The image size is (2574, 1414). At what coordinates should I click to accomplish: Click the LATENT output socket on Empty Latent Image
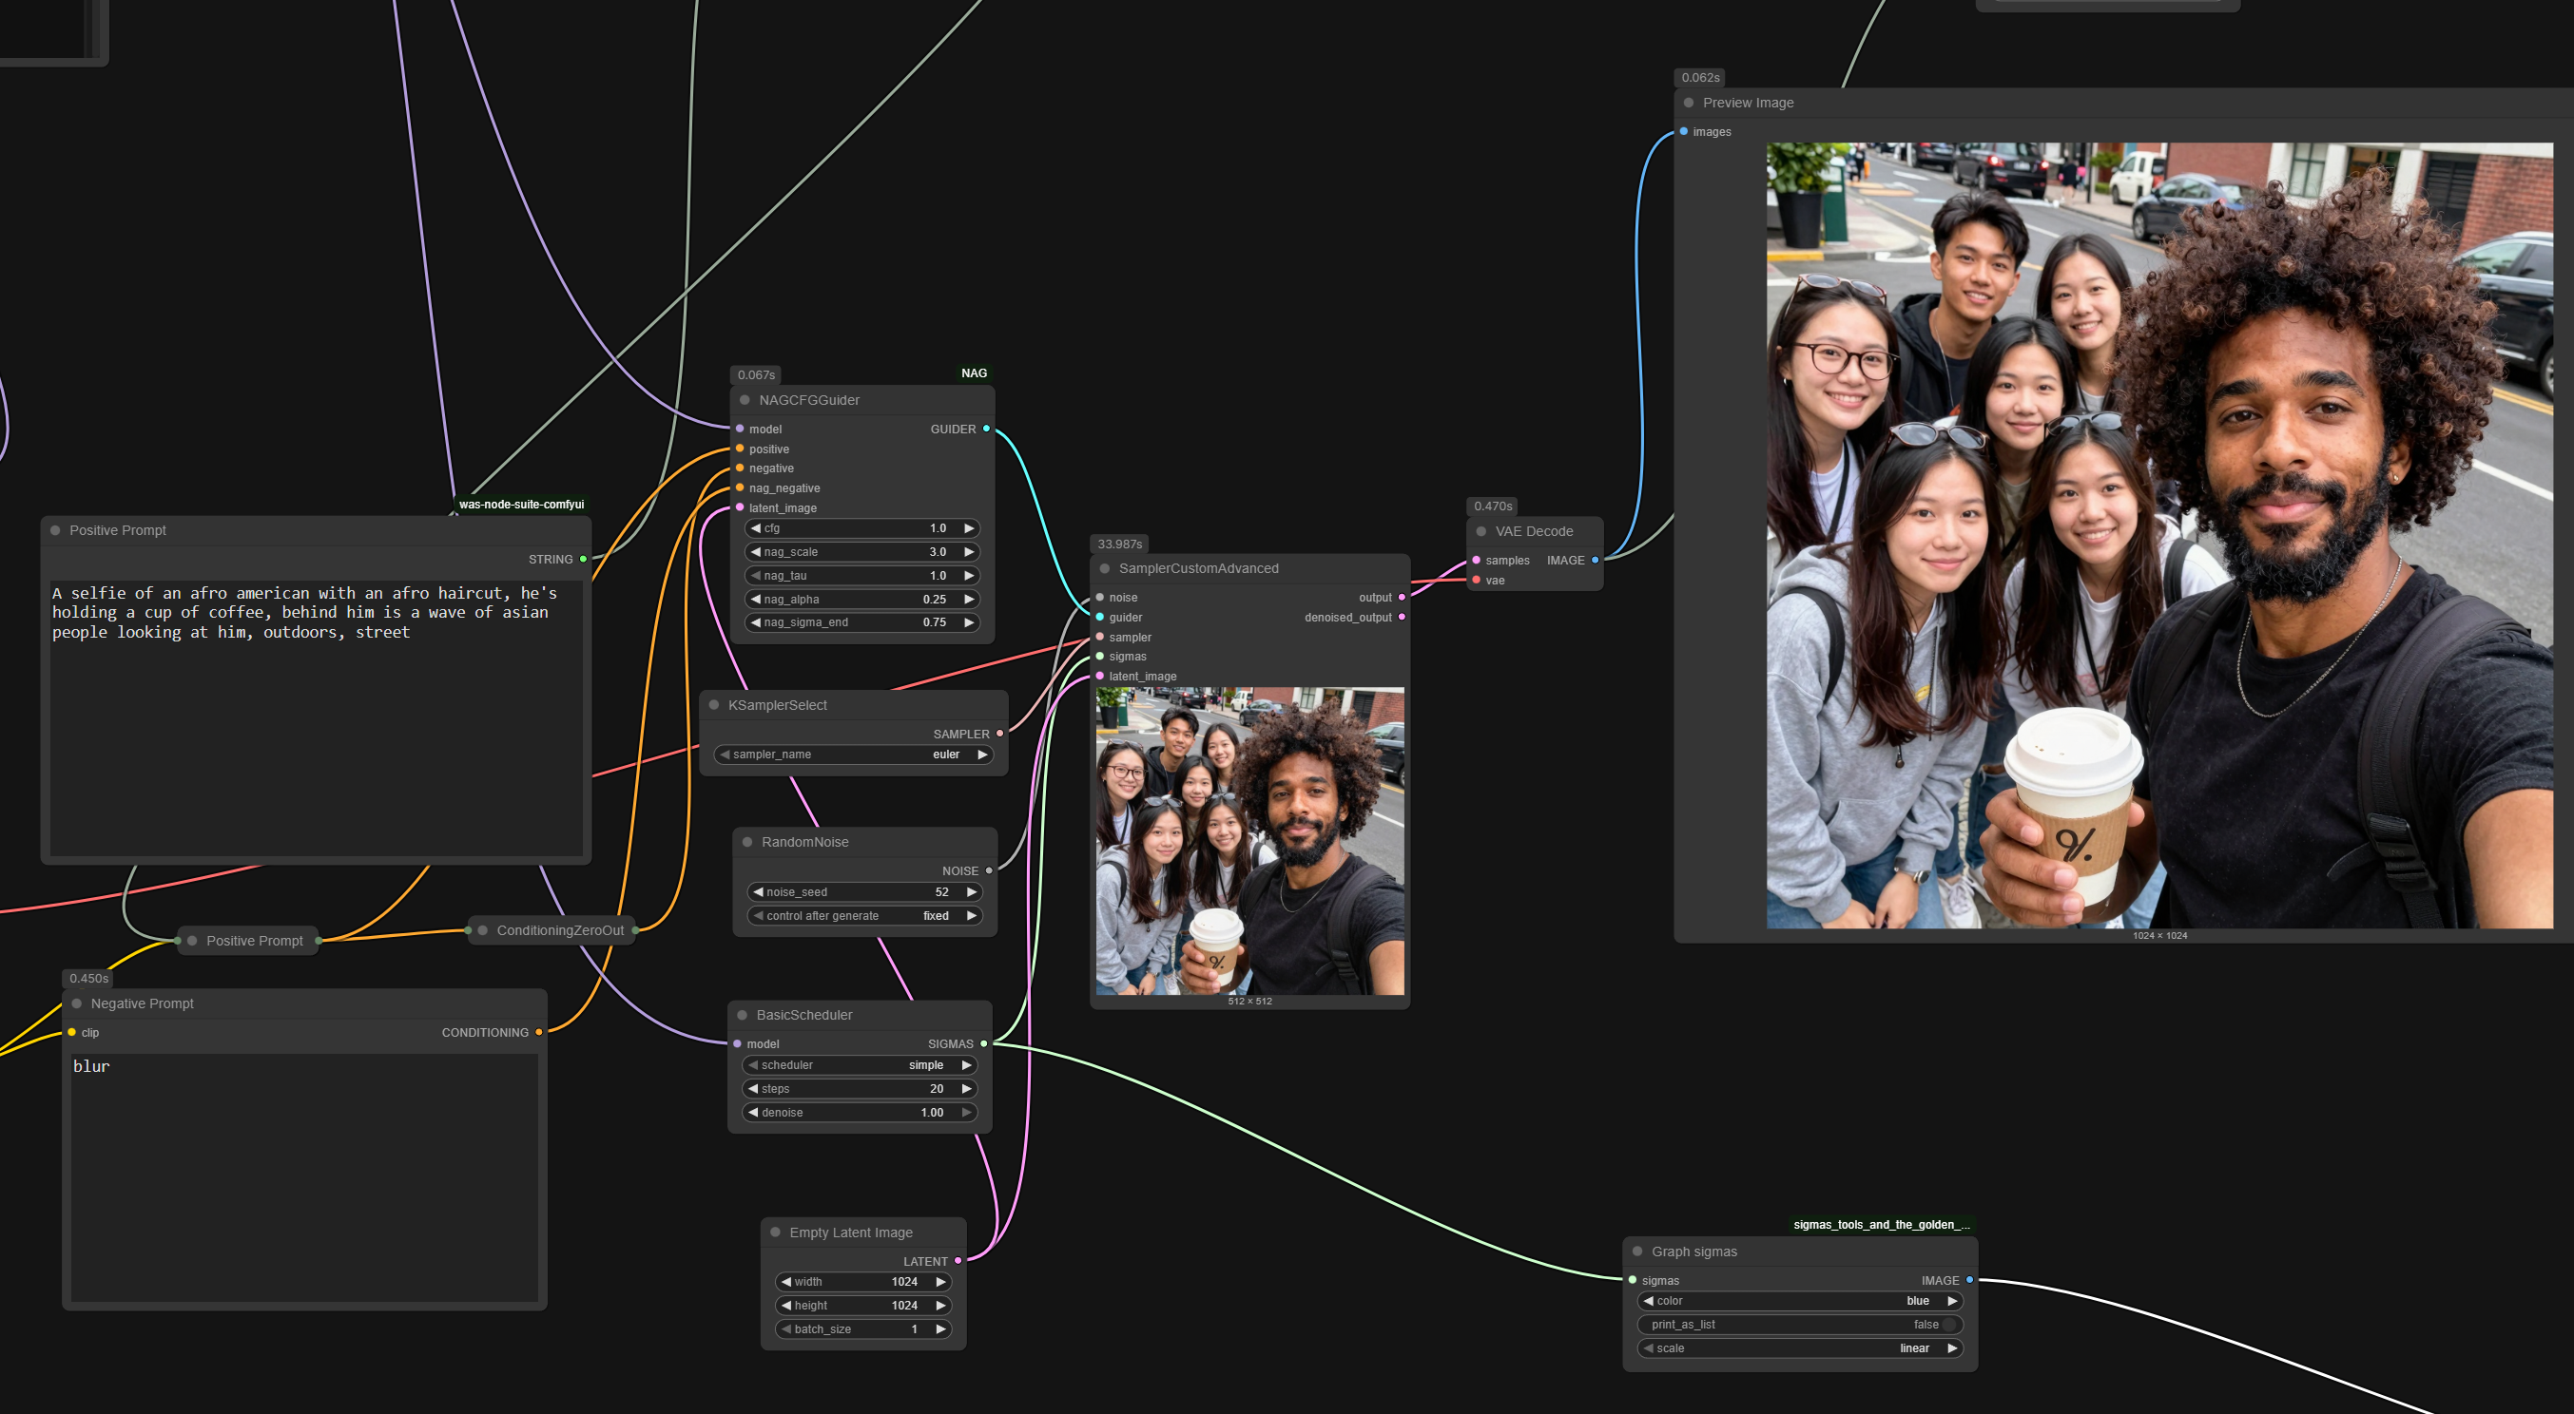click(958, 1261)
